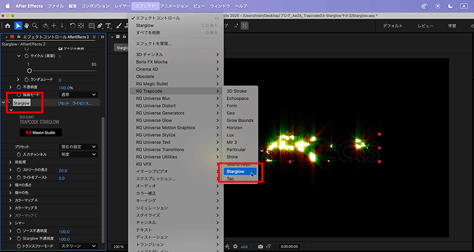
Task: Click the 0:00:00:00 timecode display
Action: (x=289, y=247)
